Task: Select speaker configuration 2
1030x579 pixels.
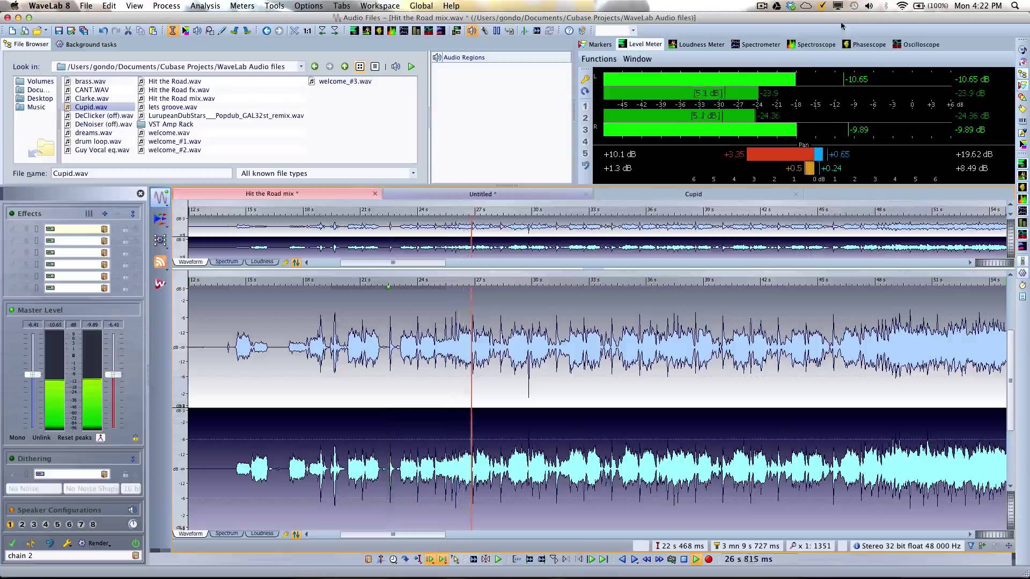Action: pyautogui.click(x=22, y=524)
